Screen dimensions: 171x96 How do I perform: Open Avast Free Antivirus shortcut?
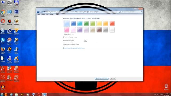16,60
